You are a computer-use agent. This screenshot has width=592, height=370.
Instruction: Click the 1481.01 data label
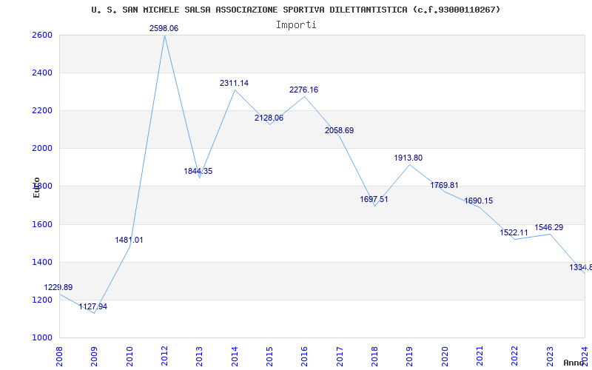tap(129, 240)
